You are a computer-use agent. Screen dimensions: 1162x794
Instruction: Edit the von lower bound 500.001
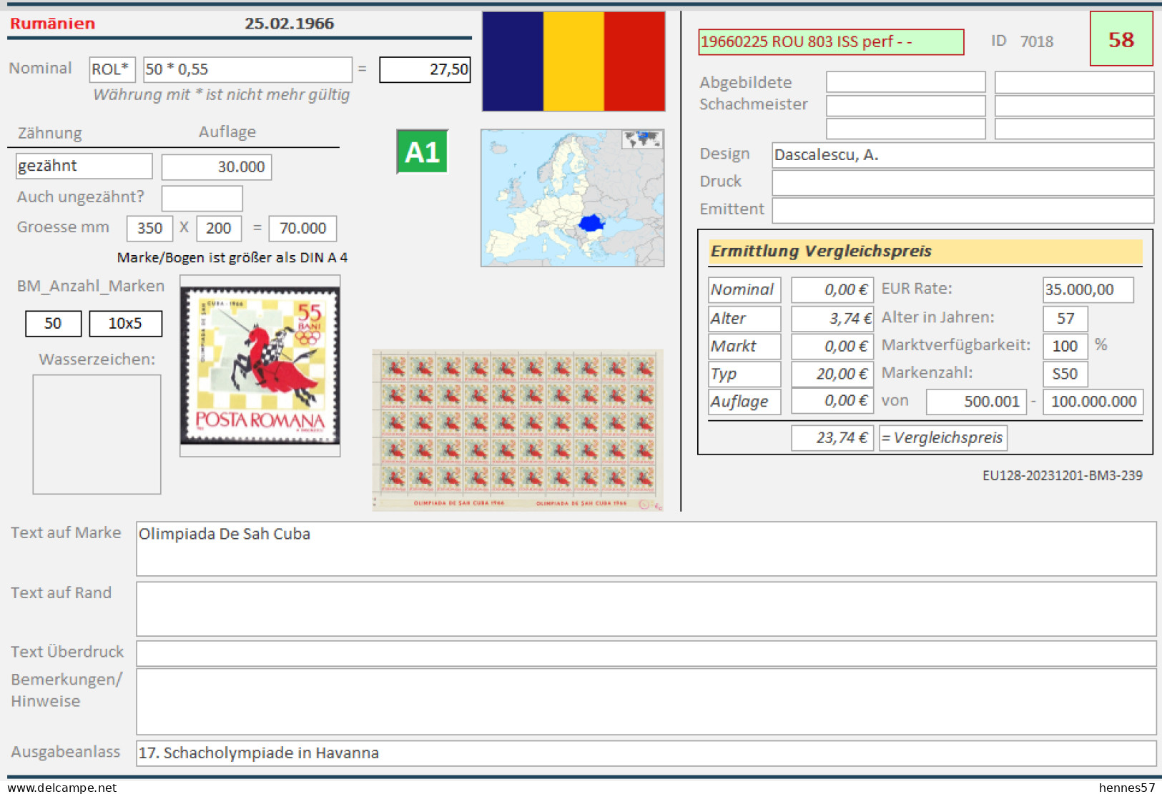click(x=977, y=402)
